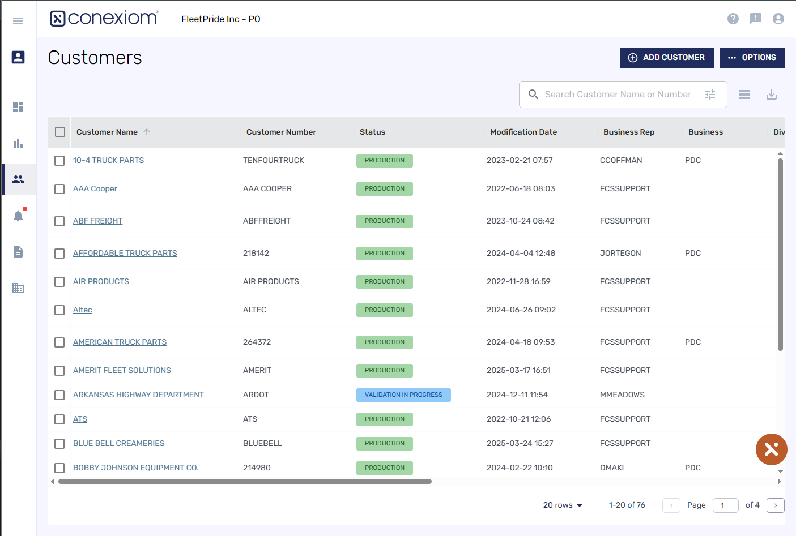The width and height of the screenshot is (796, 536).
Task: Click the 2025-03-24 15:27 date cell
Action: (520, 444)
